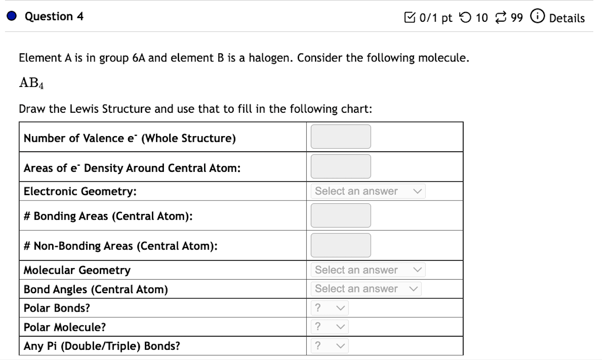Open the Polar Molecule dropdown
The height and width of the screenshot is (360, 602).
[x=329, y=327]
